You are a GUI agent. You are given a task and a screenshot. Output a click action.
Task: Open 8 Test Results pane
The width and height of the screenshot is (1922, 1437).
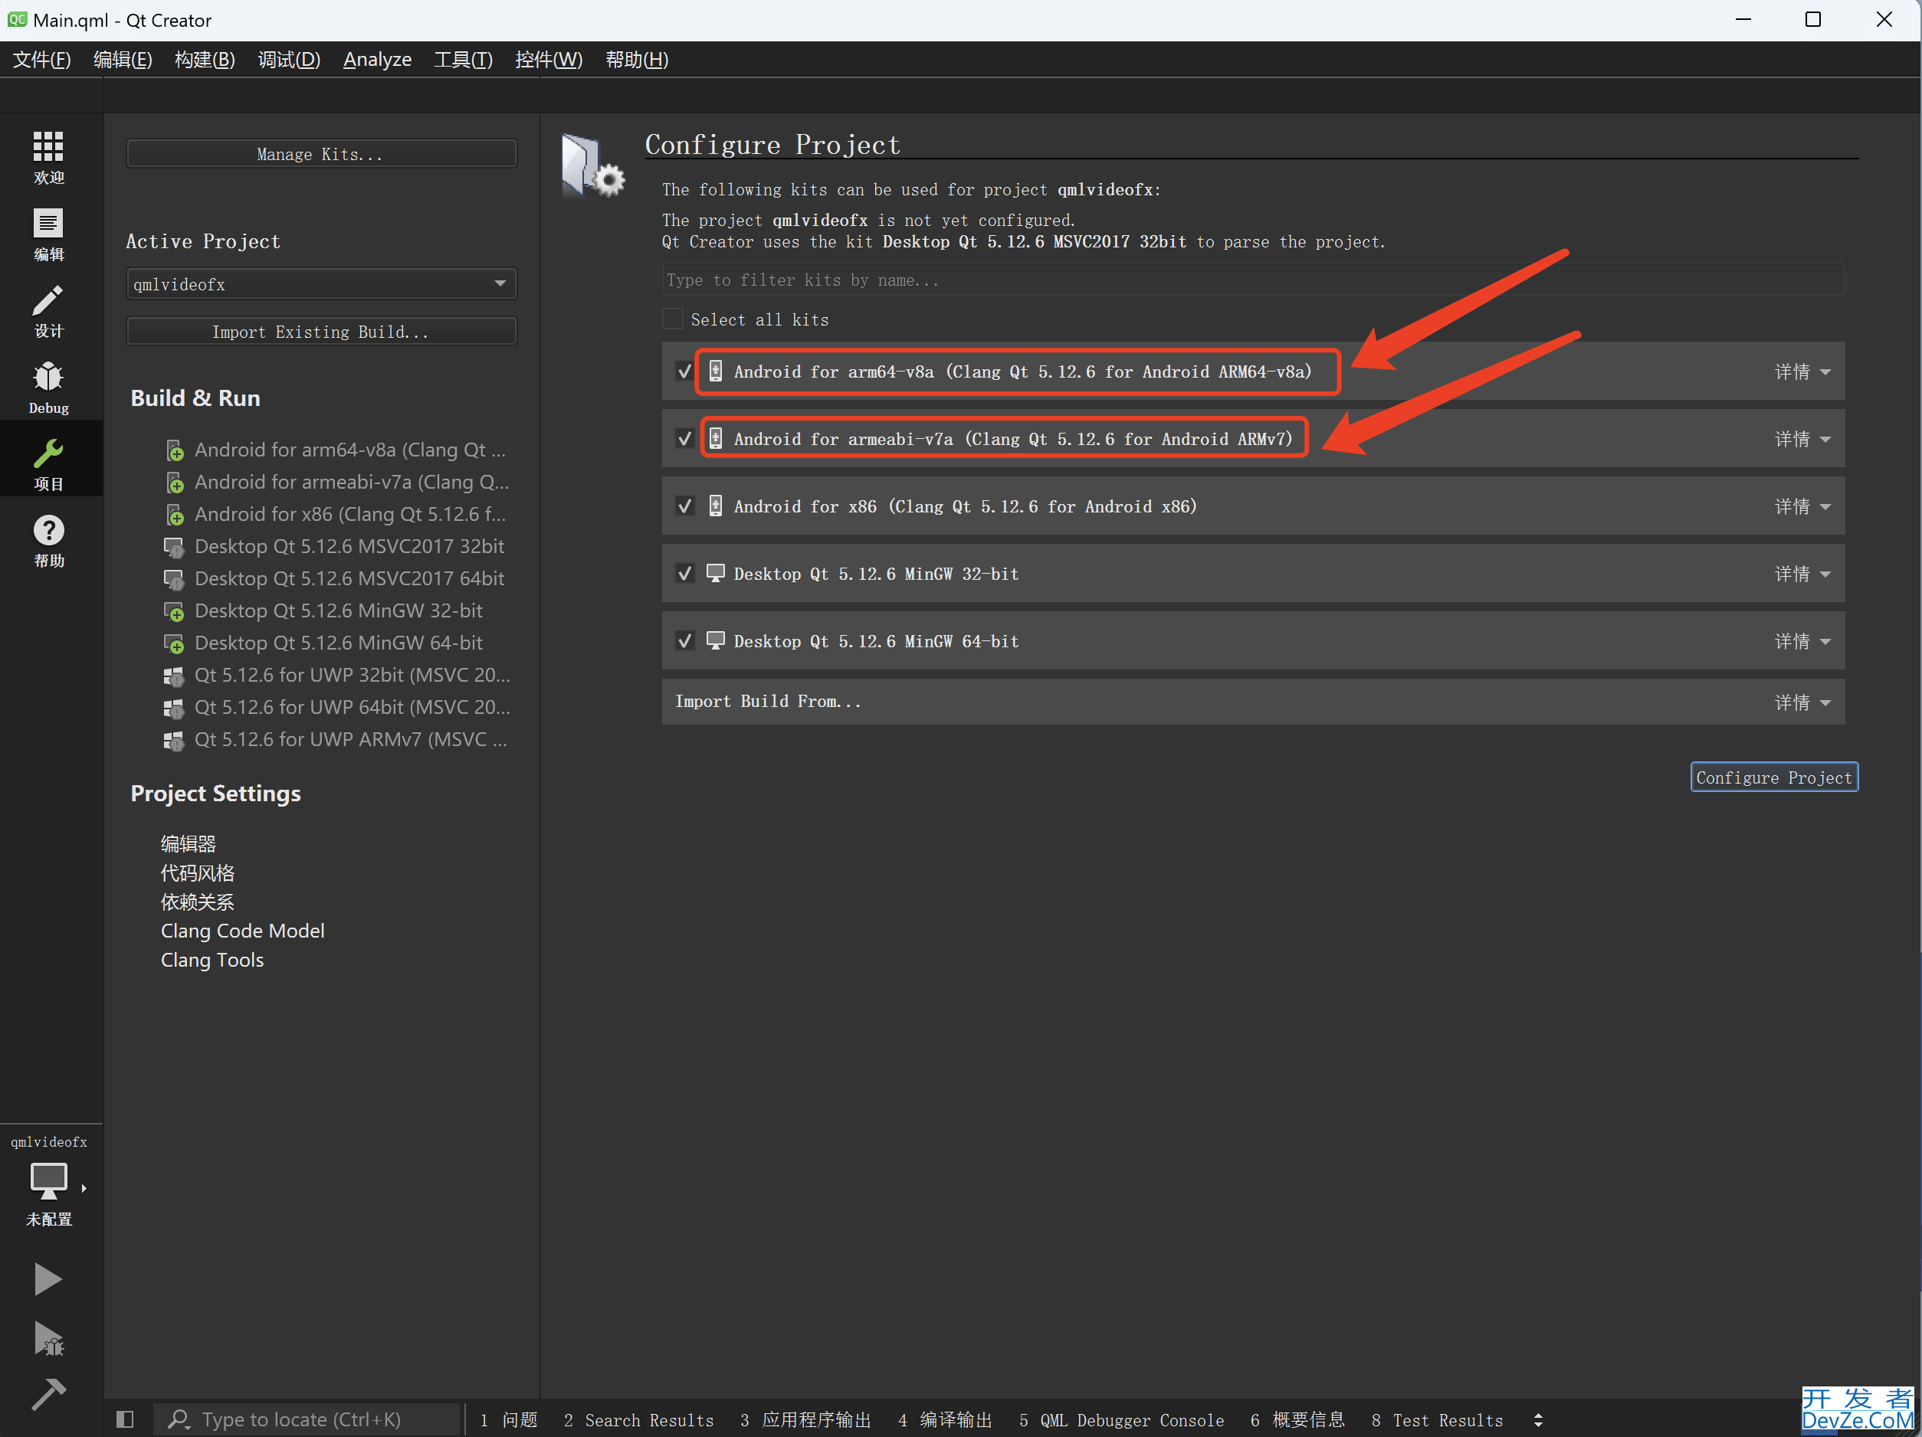1437,1419
